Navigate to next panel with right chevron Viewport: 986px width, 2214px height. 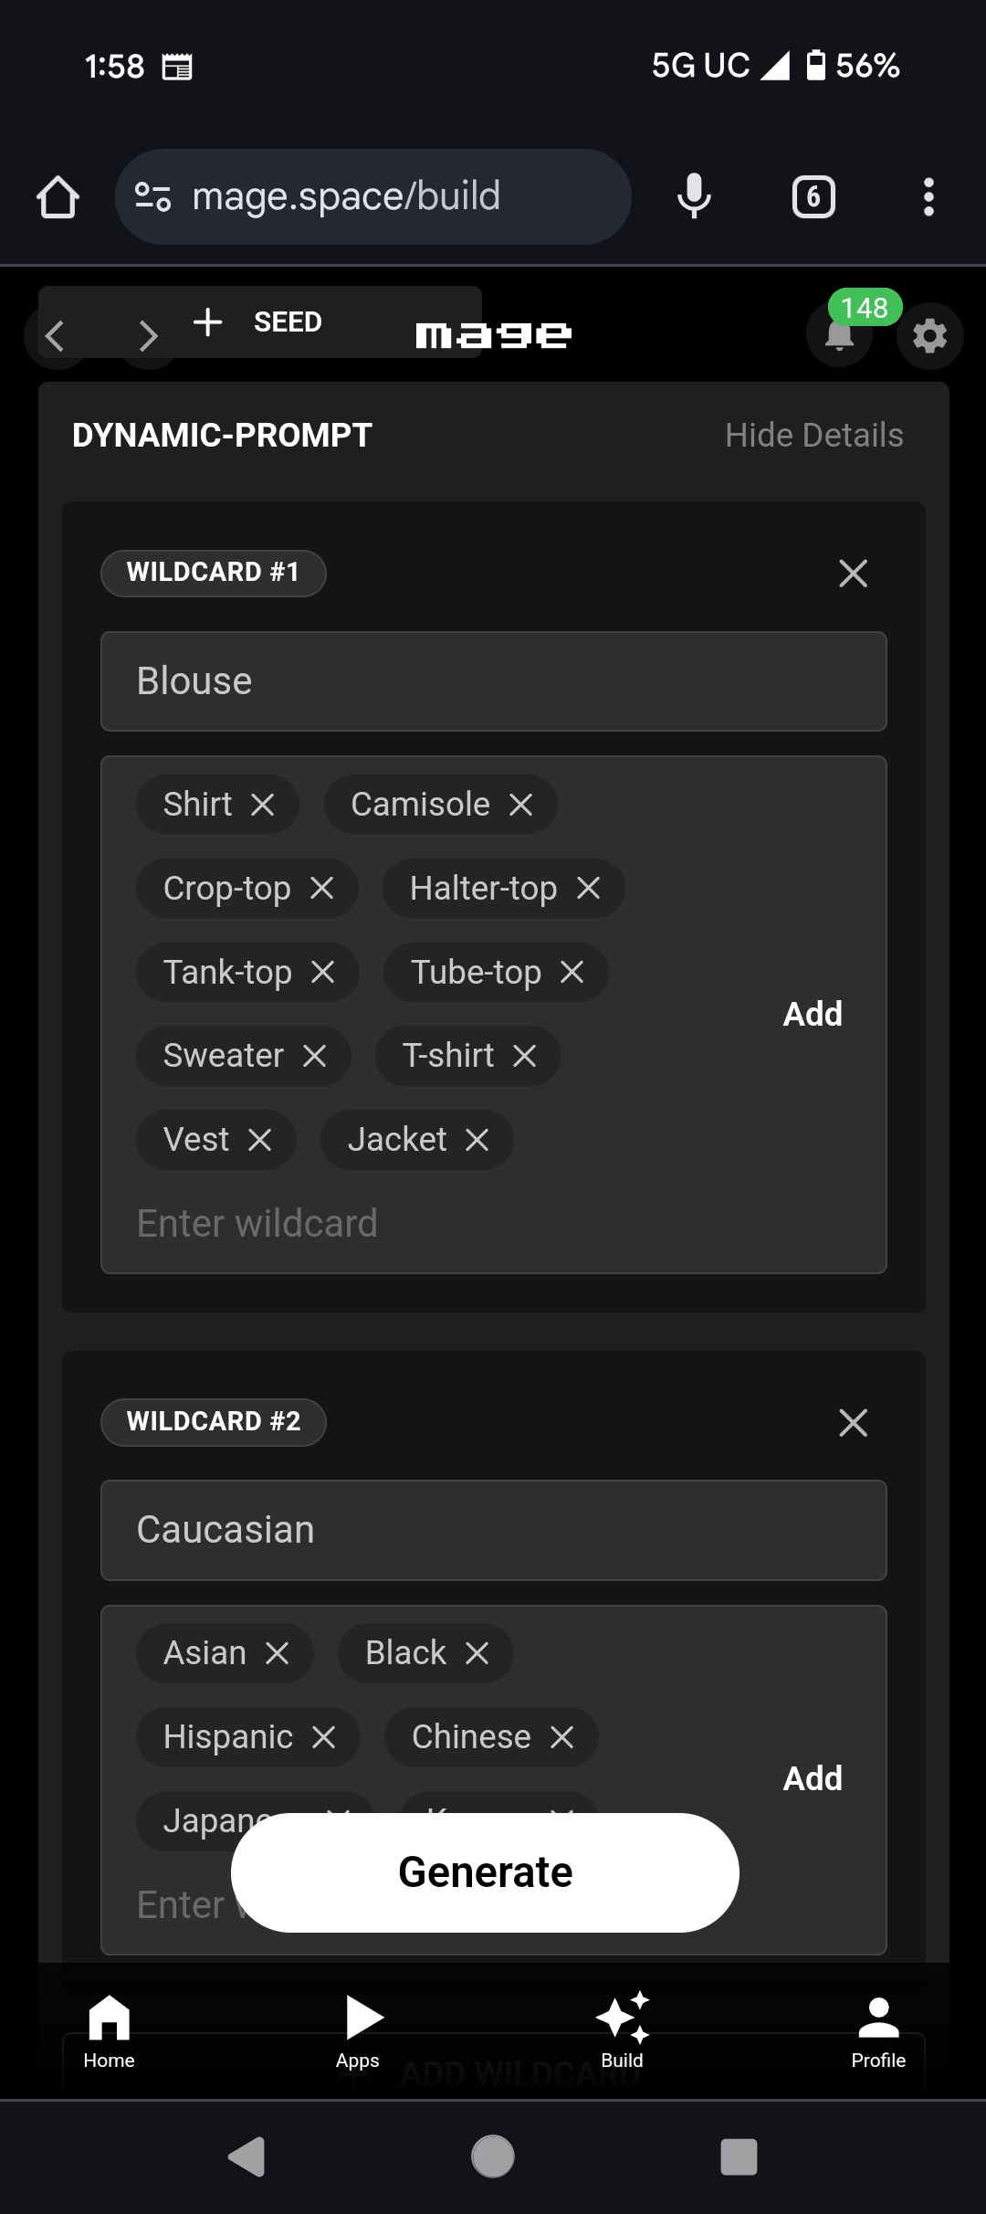148,336
